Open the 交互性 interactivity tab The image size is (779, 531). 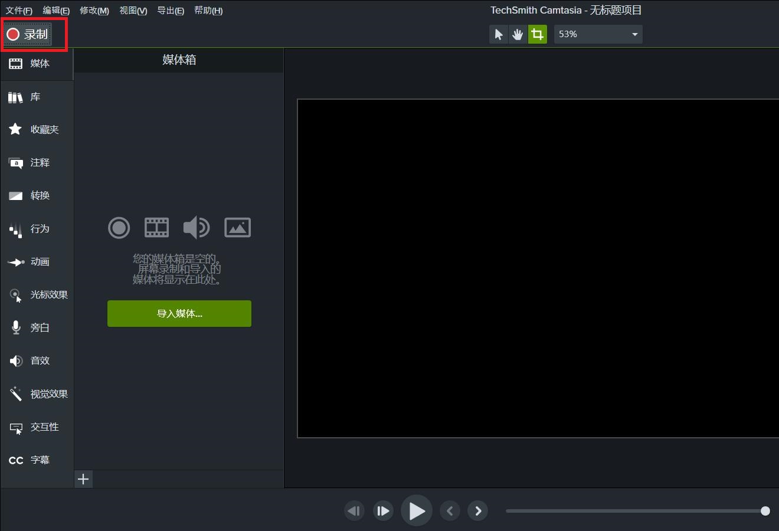pyautogui.click(x=37, y=427)
